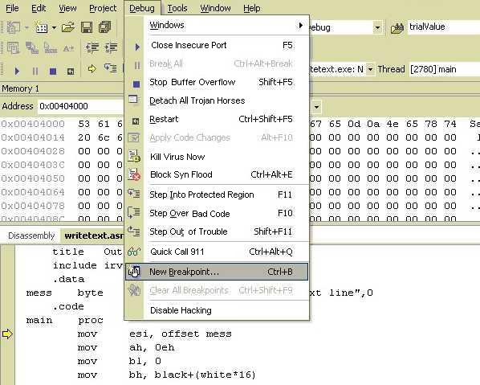This screenshot has width=480, height=385.
Task: Open the Add New Item dropdown arrow
Action: pos(55,28)
